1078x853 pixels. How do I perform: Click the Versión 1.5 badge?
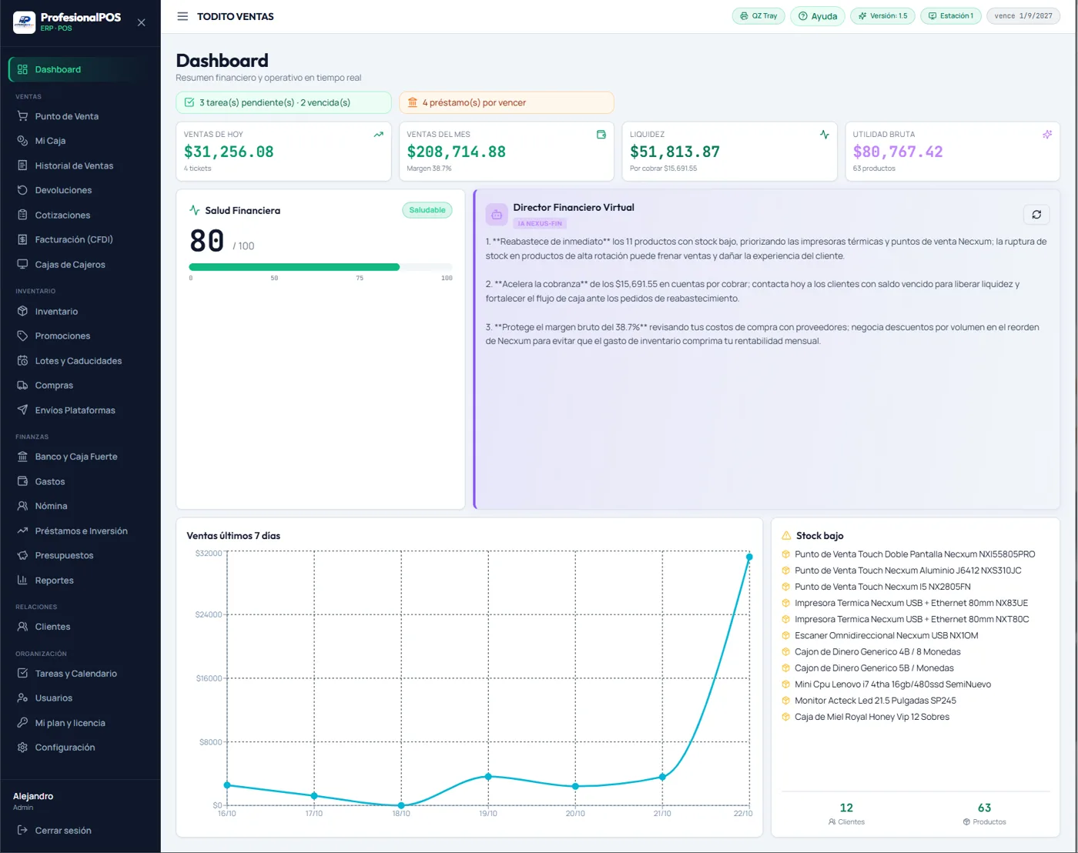click(882, 16)
